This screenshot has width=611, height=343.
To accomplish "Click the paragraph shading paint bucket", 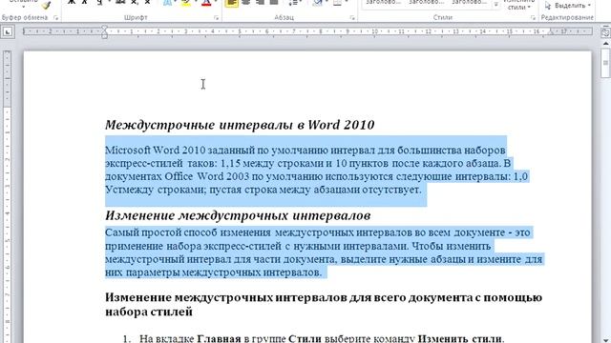I will [x=317, y=3].
